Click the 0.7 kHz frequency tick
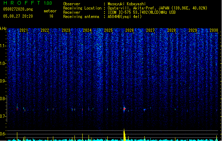This screenshot has width=222, height=141. pyautogui.click(x=3, y=116)
